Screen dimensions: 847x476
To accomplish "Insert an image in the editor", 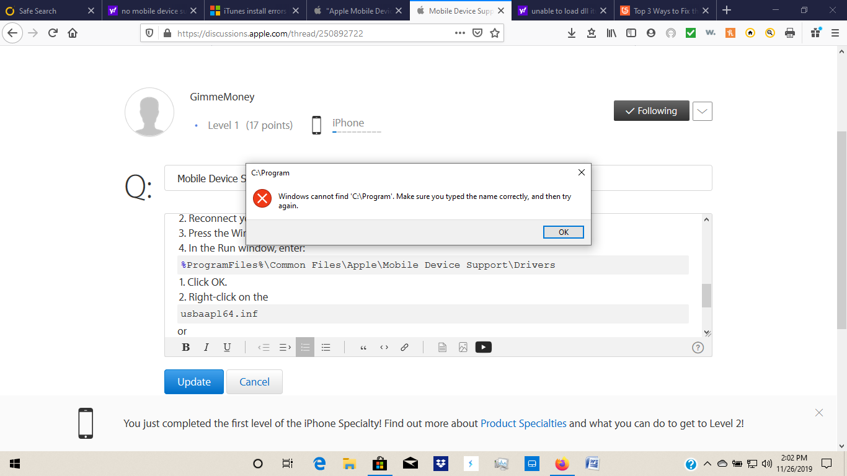I will 463,347.
